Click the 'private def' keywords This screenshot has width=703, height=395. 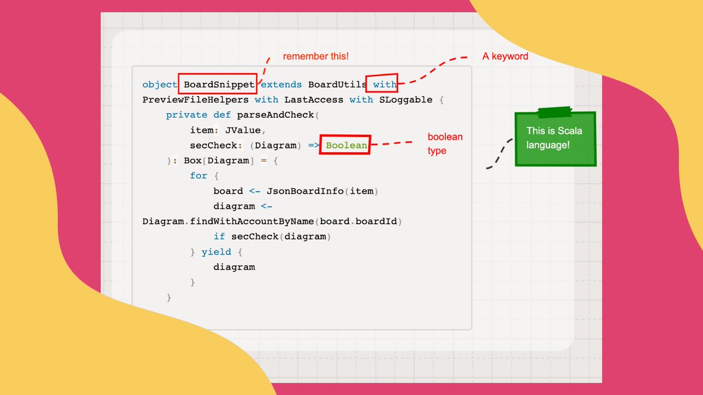199,115
